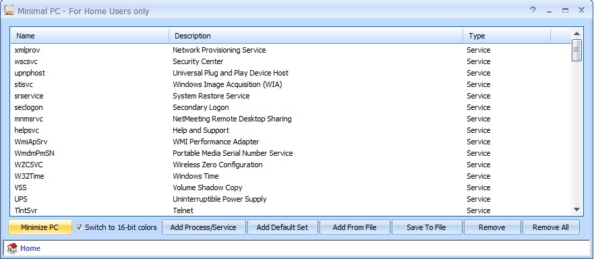Click 'Portable Media Serial Number Service' text

pyautogui.click(x=233, y=153)
